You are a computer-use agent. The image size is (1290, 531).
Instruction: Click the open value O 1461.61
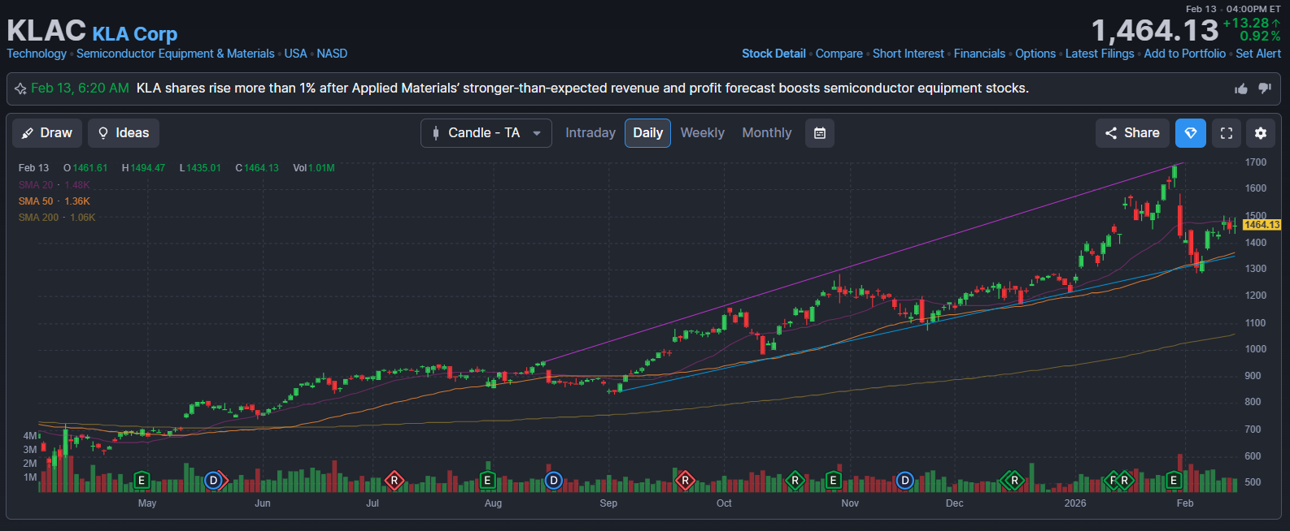pos(85,168)
